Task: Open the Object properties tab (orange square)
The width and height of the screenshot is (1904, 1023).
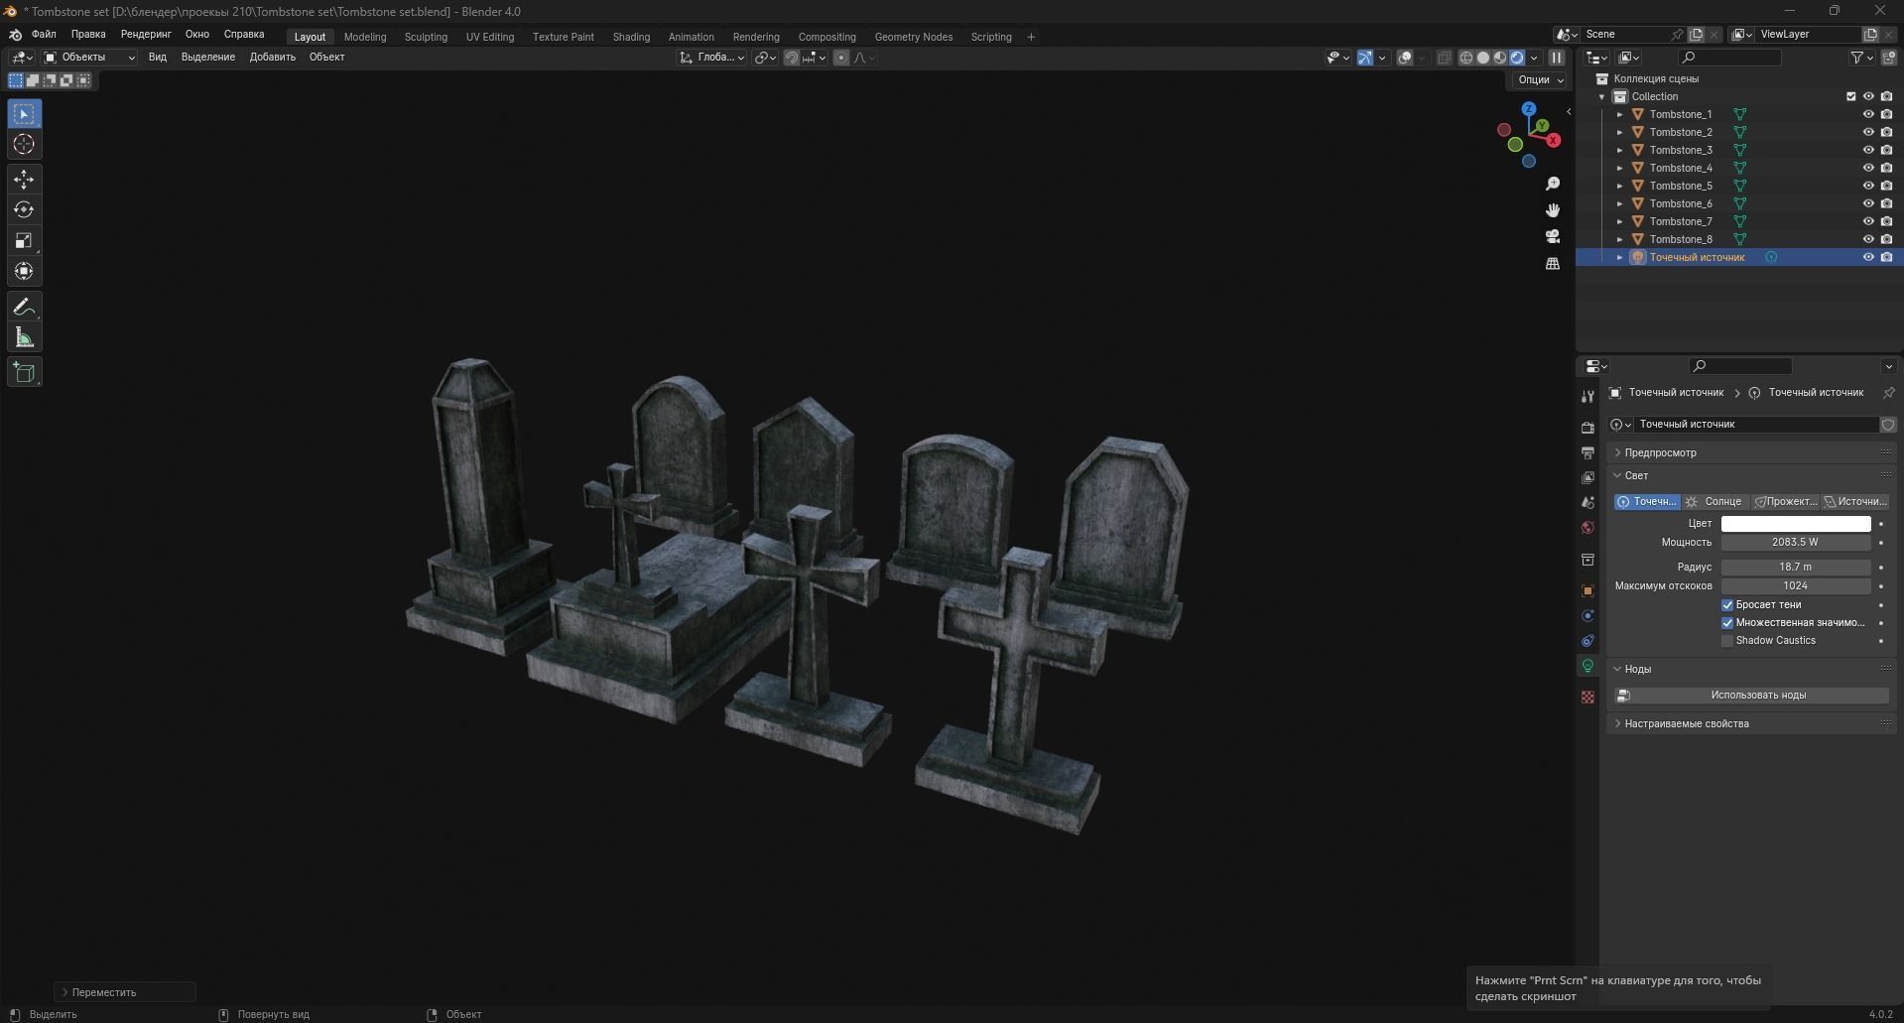Action: point(1587,590)
